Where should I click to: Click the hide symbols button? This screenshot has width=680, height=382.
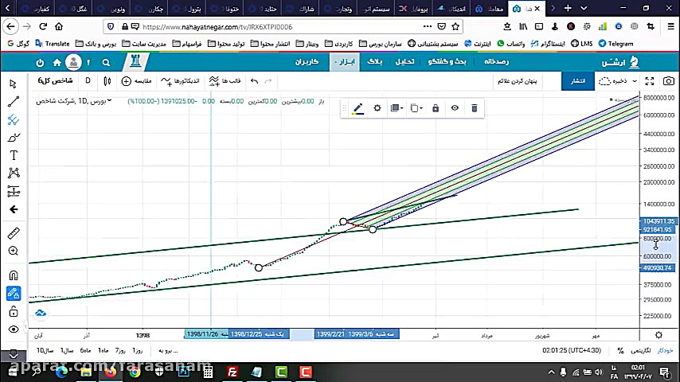[517, 81]
